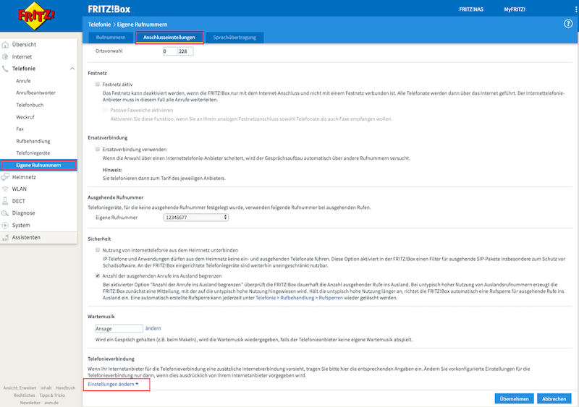Expand Einstellungen ändern section

click(113, 384)
